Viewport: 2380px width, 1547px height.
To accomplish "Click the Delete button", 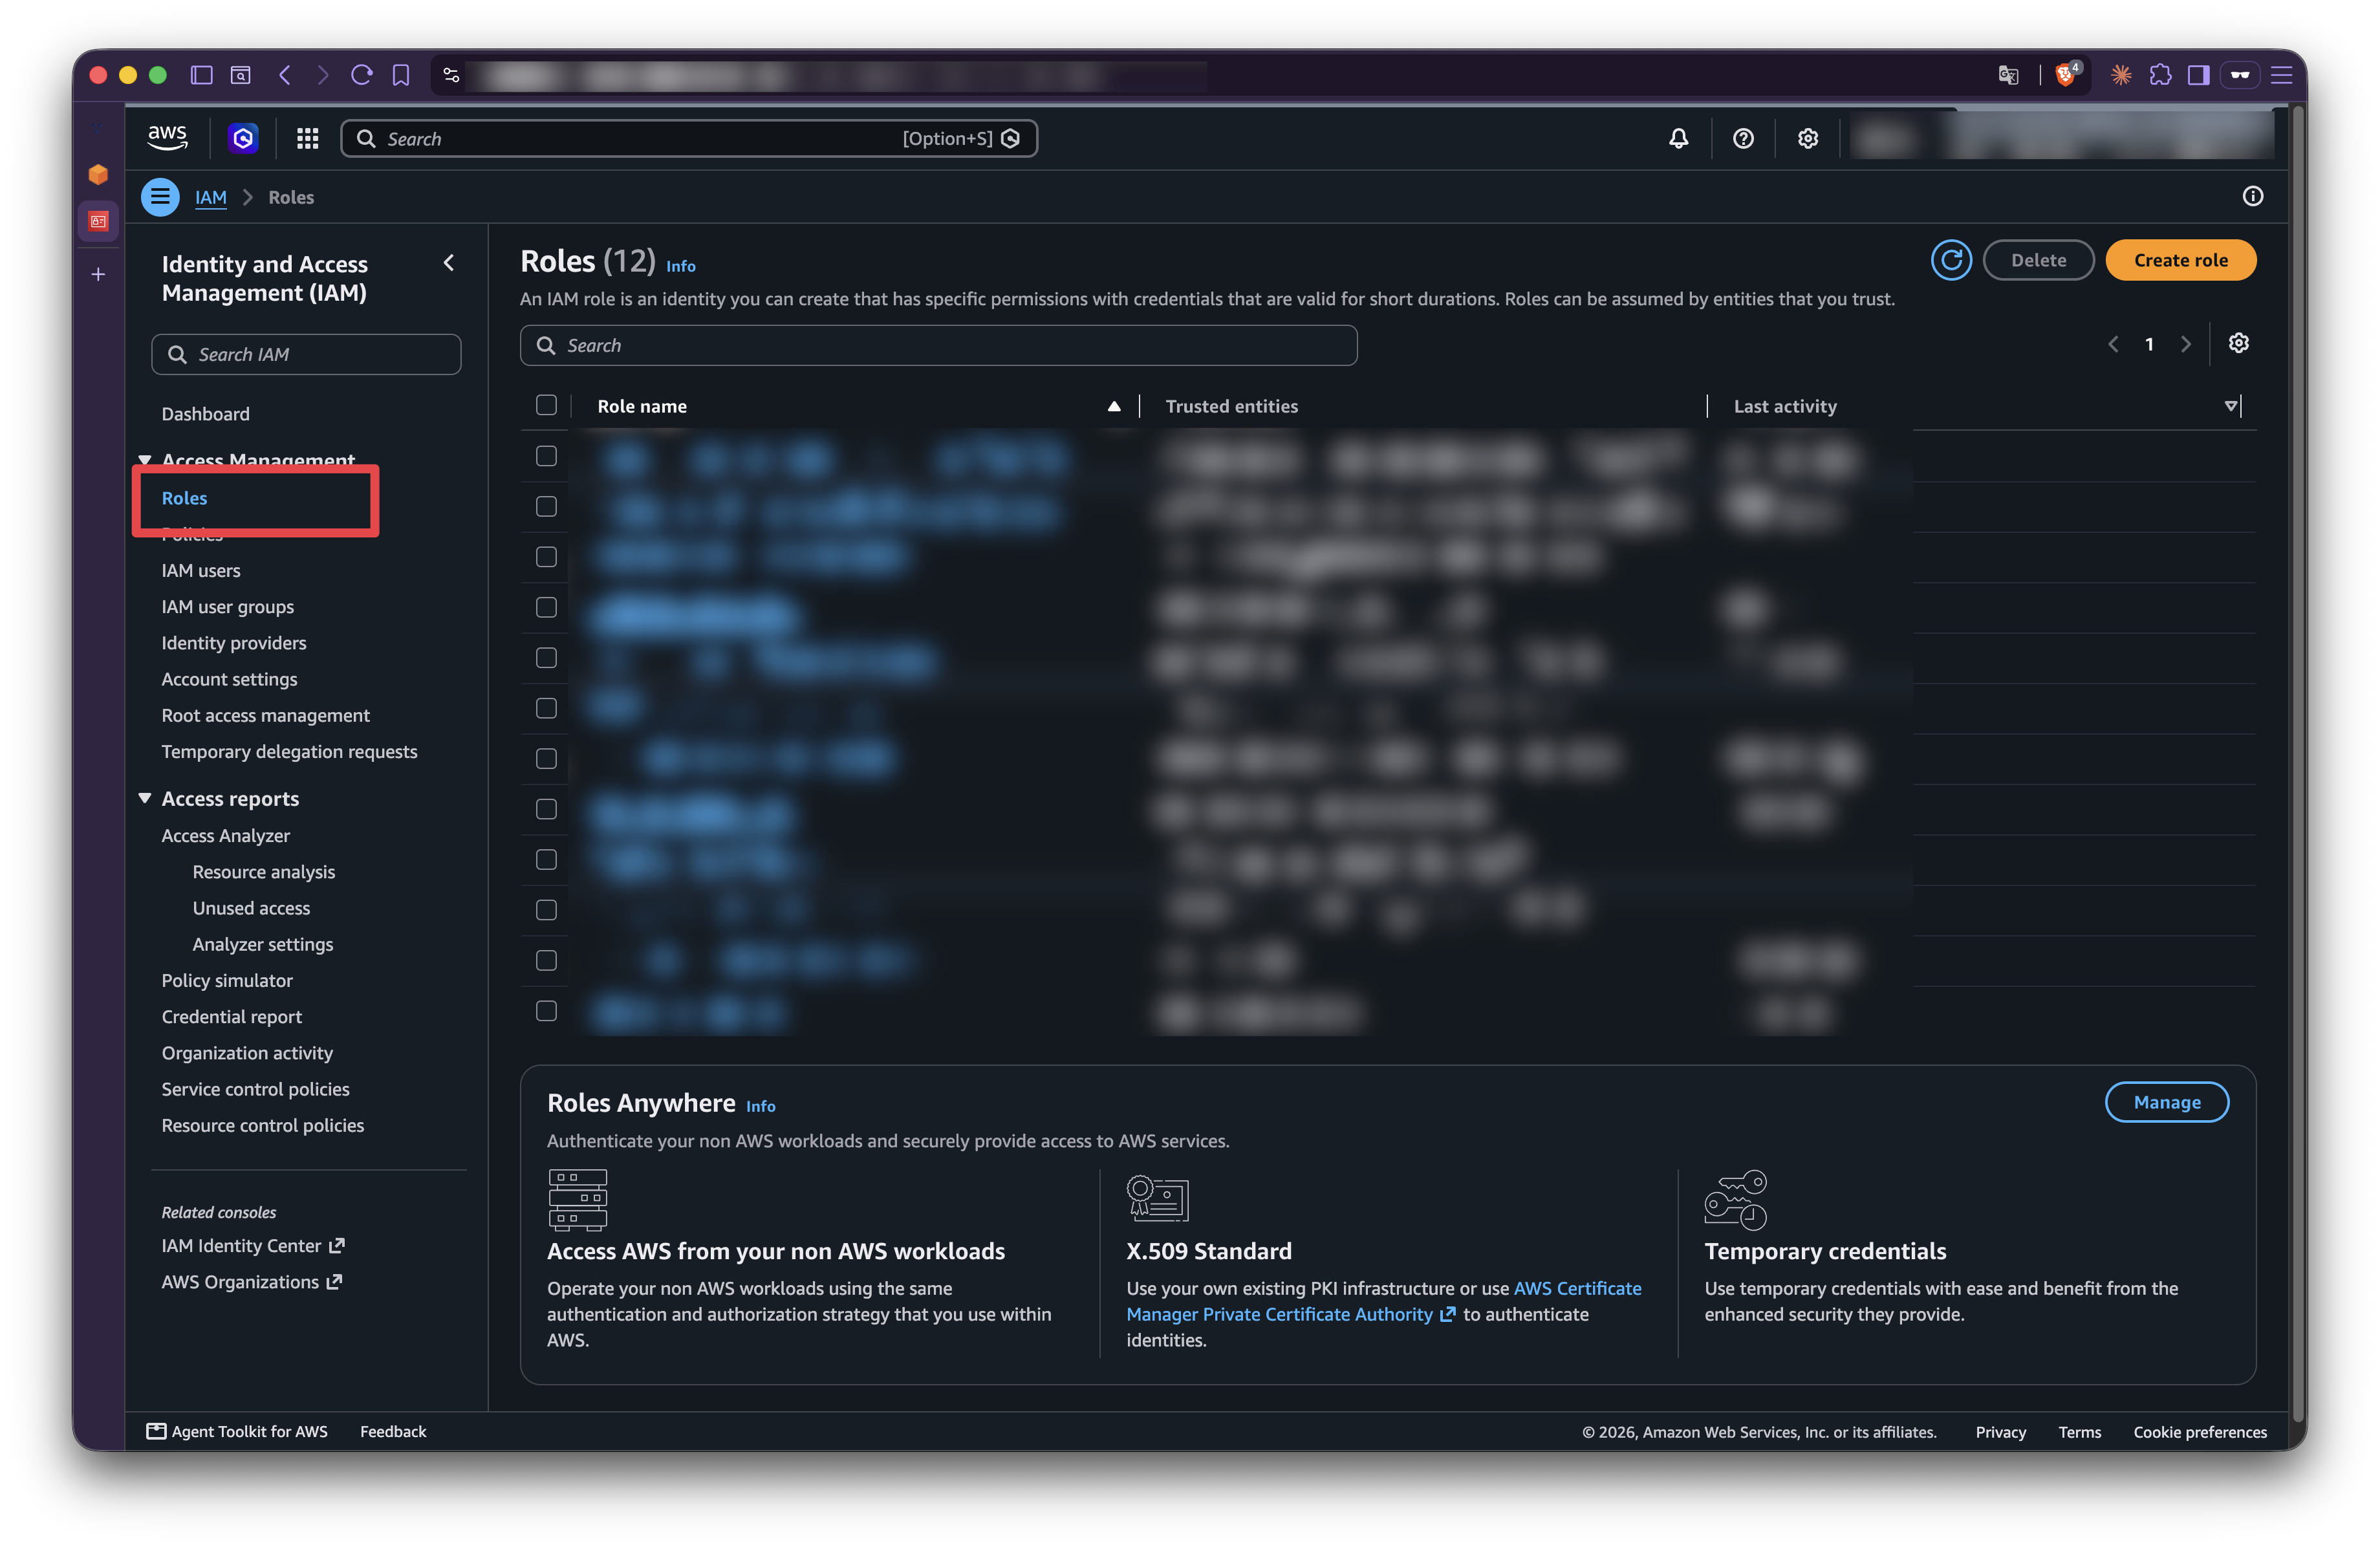I will point(2038,260).
